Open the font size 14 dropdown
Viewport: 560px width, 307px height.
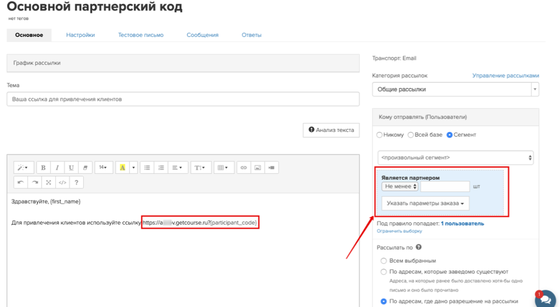pos(103,168)
